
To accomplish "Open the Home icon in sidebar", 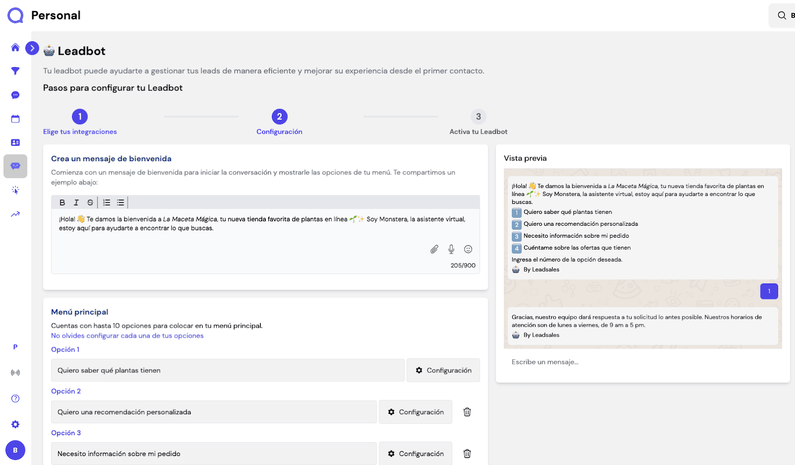I will coord(15,47).
